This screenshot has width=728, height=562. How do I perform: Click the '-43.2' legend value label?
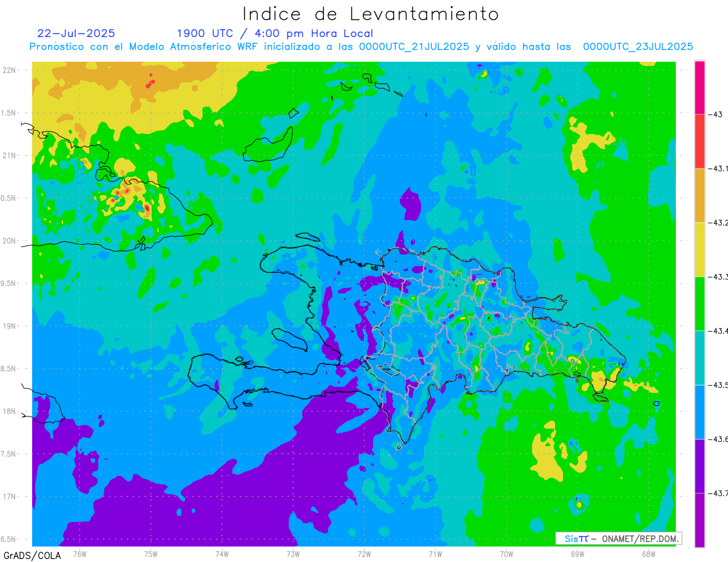click(x=718, y=222)
